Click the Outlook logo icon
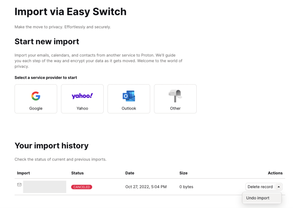This screenshot has height=208, width=293. [x=129, y=96]
